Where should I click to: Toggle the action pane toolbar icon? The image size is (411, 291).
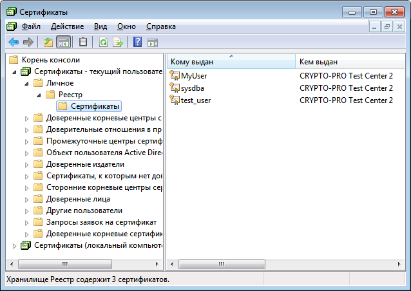[153, 42]
